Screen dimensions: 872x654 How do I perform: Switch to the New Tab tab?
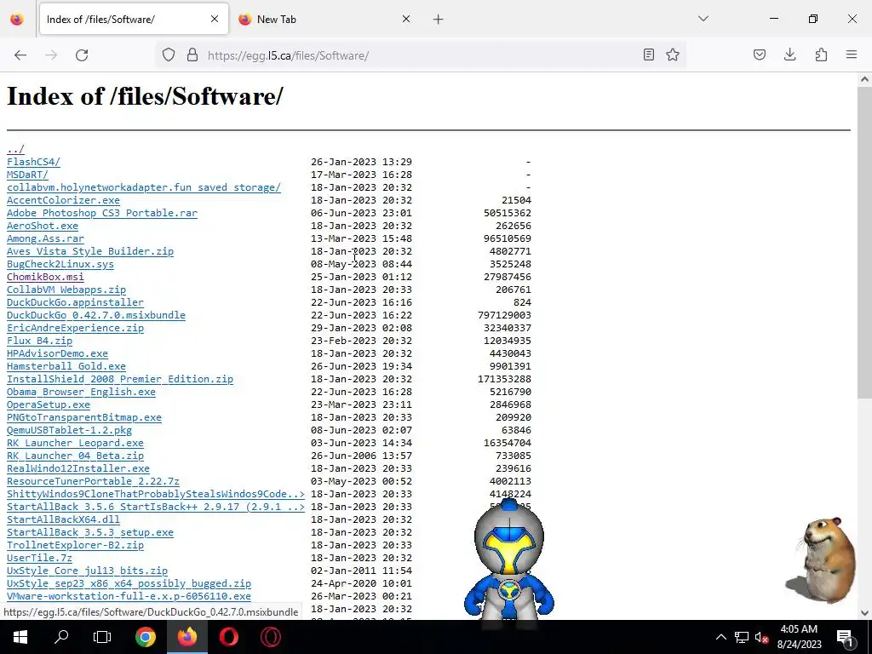[325, 20]
